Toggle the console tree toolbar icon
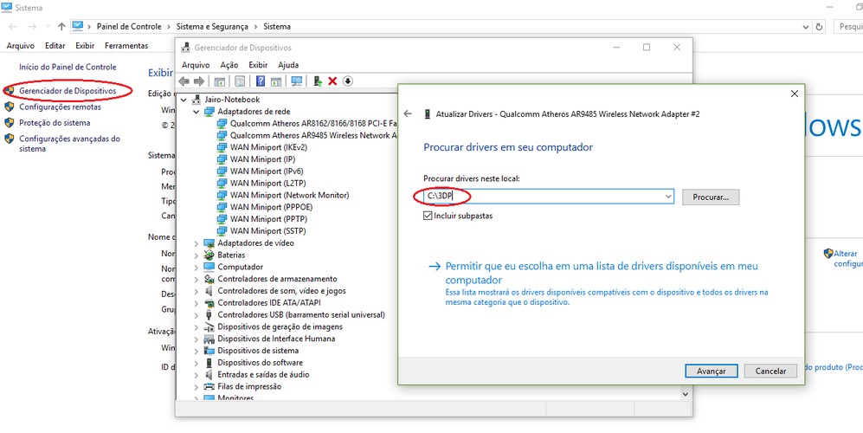Viewport: 863px width, 433px height. 219,81
